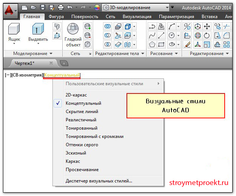This screenshot has height=196, width=236.
Task: Open the 3D-моделирование workspace dropdown
Action: tap(135, 8)
